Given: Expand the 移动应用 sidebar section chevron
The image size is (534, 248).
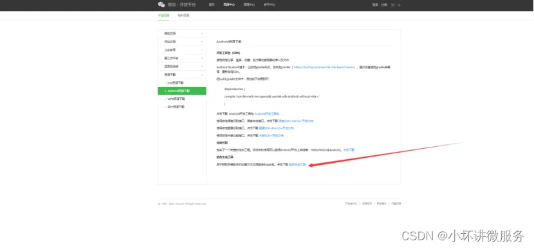Looking at the screenshot, I should (202, 33).
